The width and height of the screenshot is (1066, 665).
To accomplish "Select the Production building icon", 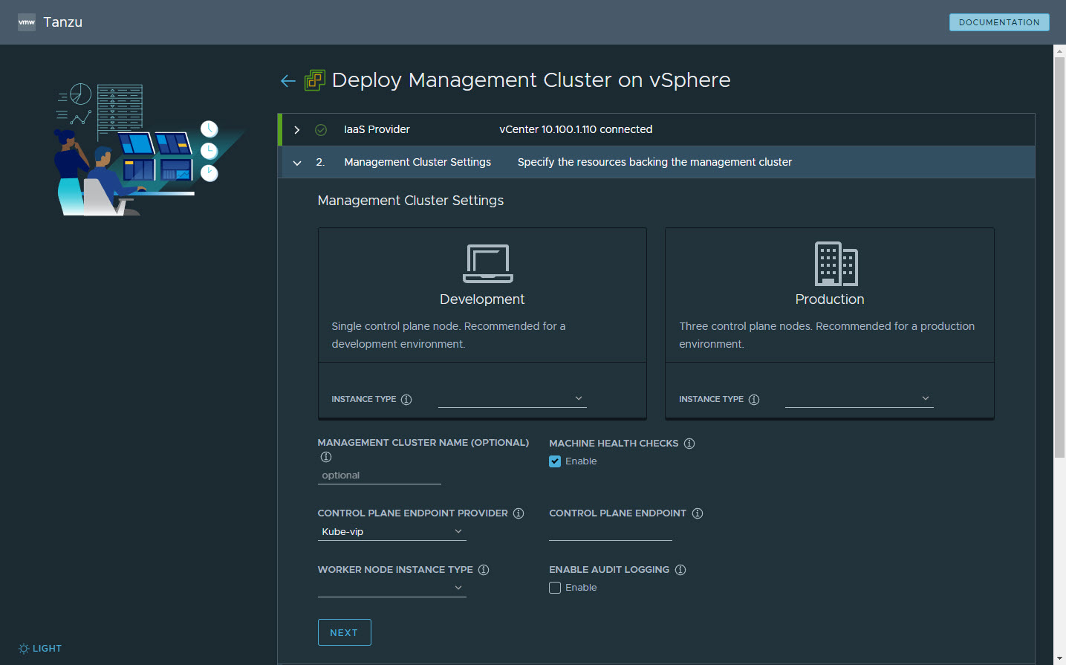I will coord(836,264).
